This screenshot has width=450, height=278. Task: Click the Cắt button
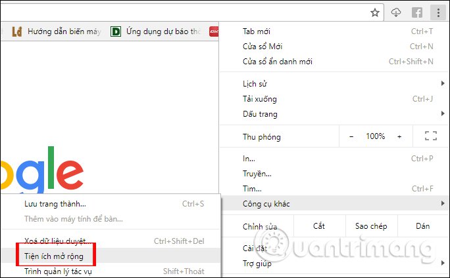[x=320, y=226]
